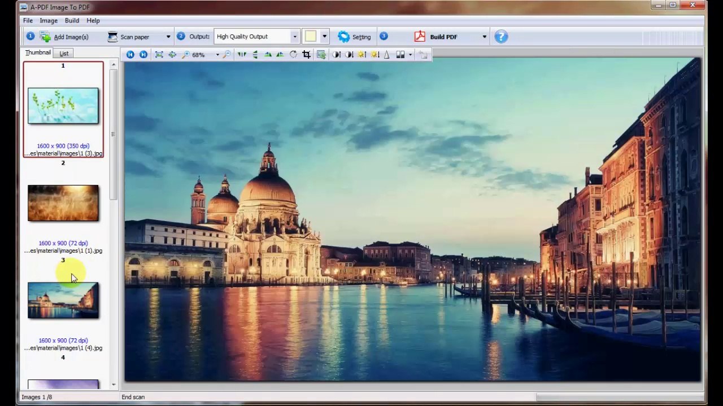723x406 pixels.
Task: Expand the Build PDF dropdown arrow
Action: pyautogui.click(x=484, y=37)
